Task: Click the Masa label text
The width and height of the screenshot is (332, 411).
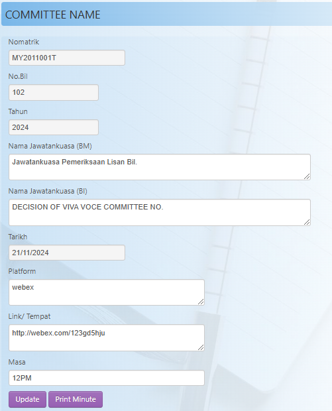Action: tap(17, 362)
